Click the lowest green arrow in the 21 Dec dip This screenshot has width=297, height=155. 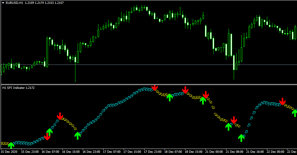tap(241, 138)
